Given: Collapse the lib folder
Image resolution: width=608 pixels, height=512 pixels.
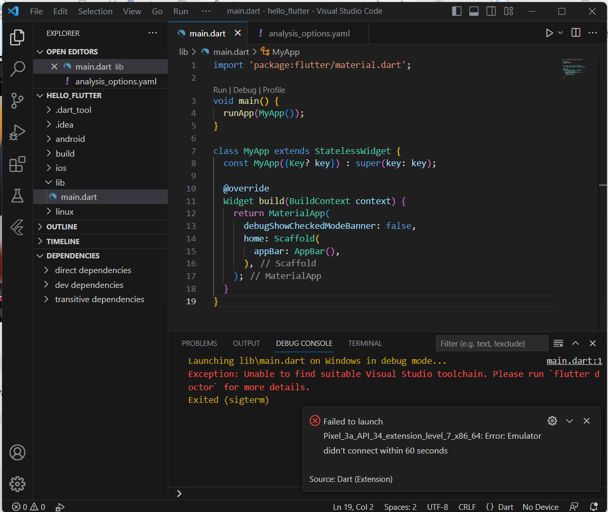Looking at the screenshot, I should 100,182.
